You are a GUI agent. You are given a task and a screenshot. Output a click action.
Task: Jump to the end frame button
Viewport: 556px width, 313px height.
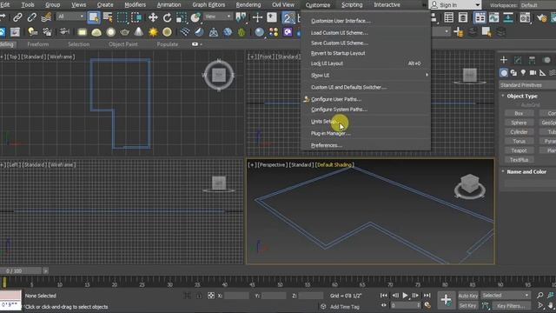point(427,296)
